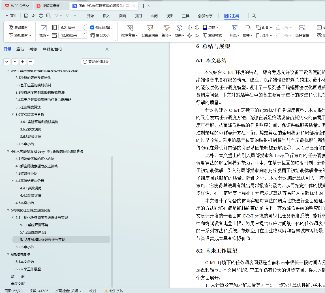Collapse the 4.4实验结果与分析 outline node
The image size is (325, 293).
[13, 181]
